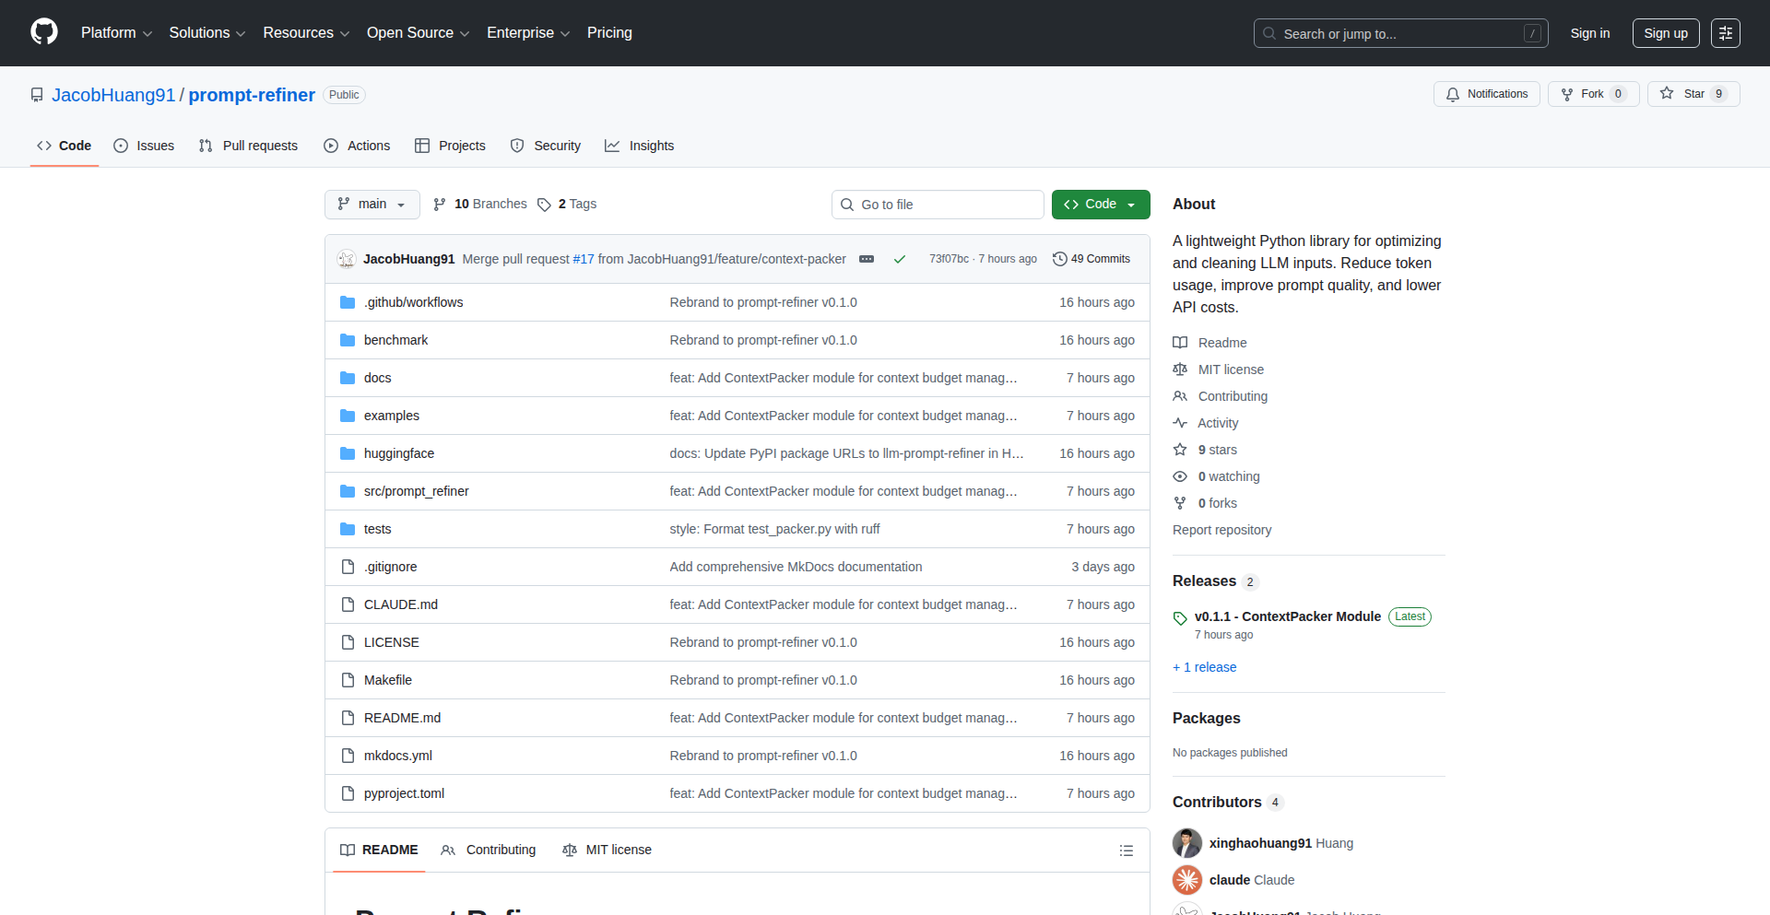Open the header settings icon next to Sign up
This screenshot has height=915, width=1770.
pos(1725,33)
